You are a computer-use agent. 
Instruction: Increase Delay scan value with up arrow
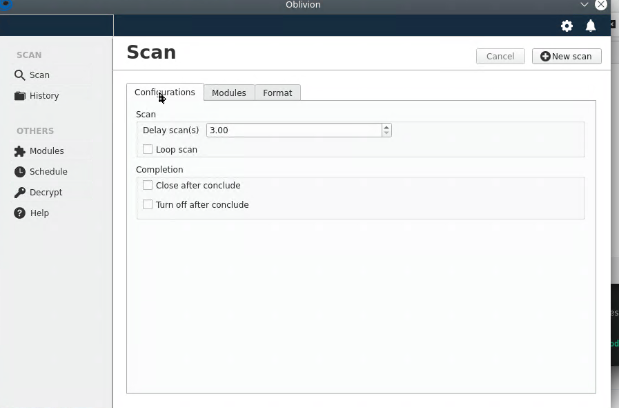tap(386, 127)
